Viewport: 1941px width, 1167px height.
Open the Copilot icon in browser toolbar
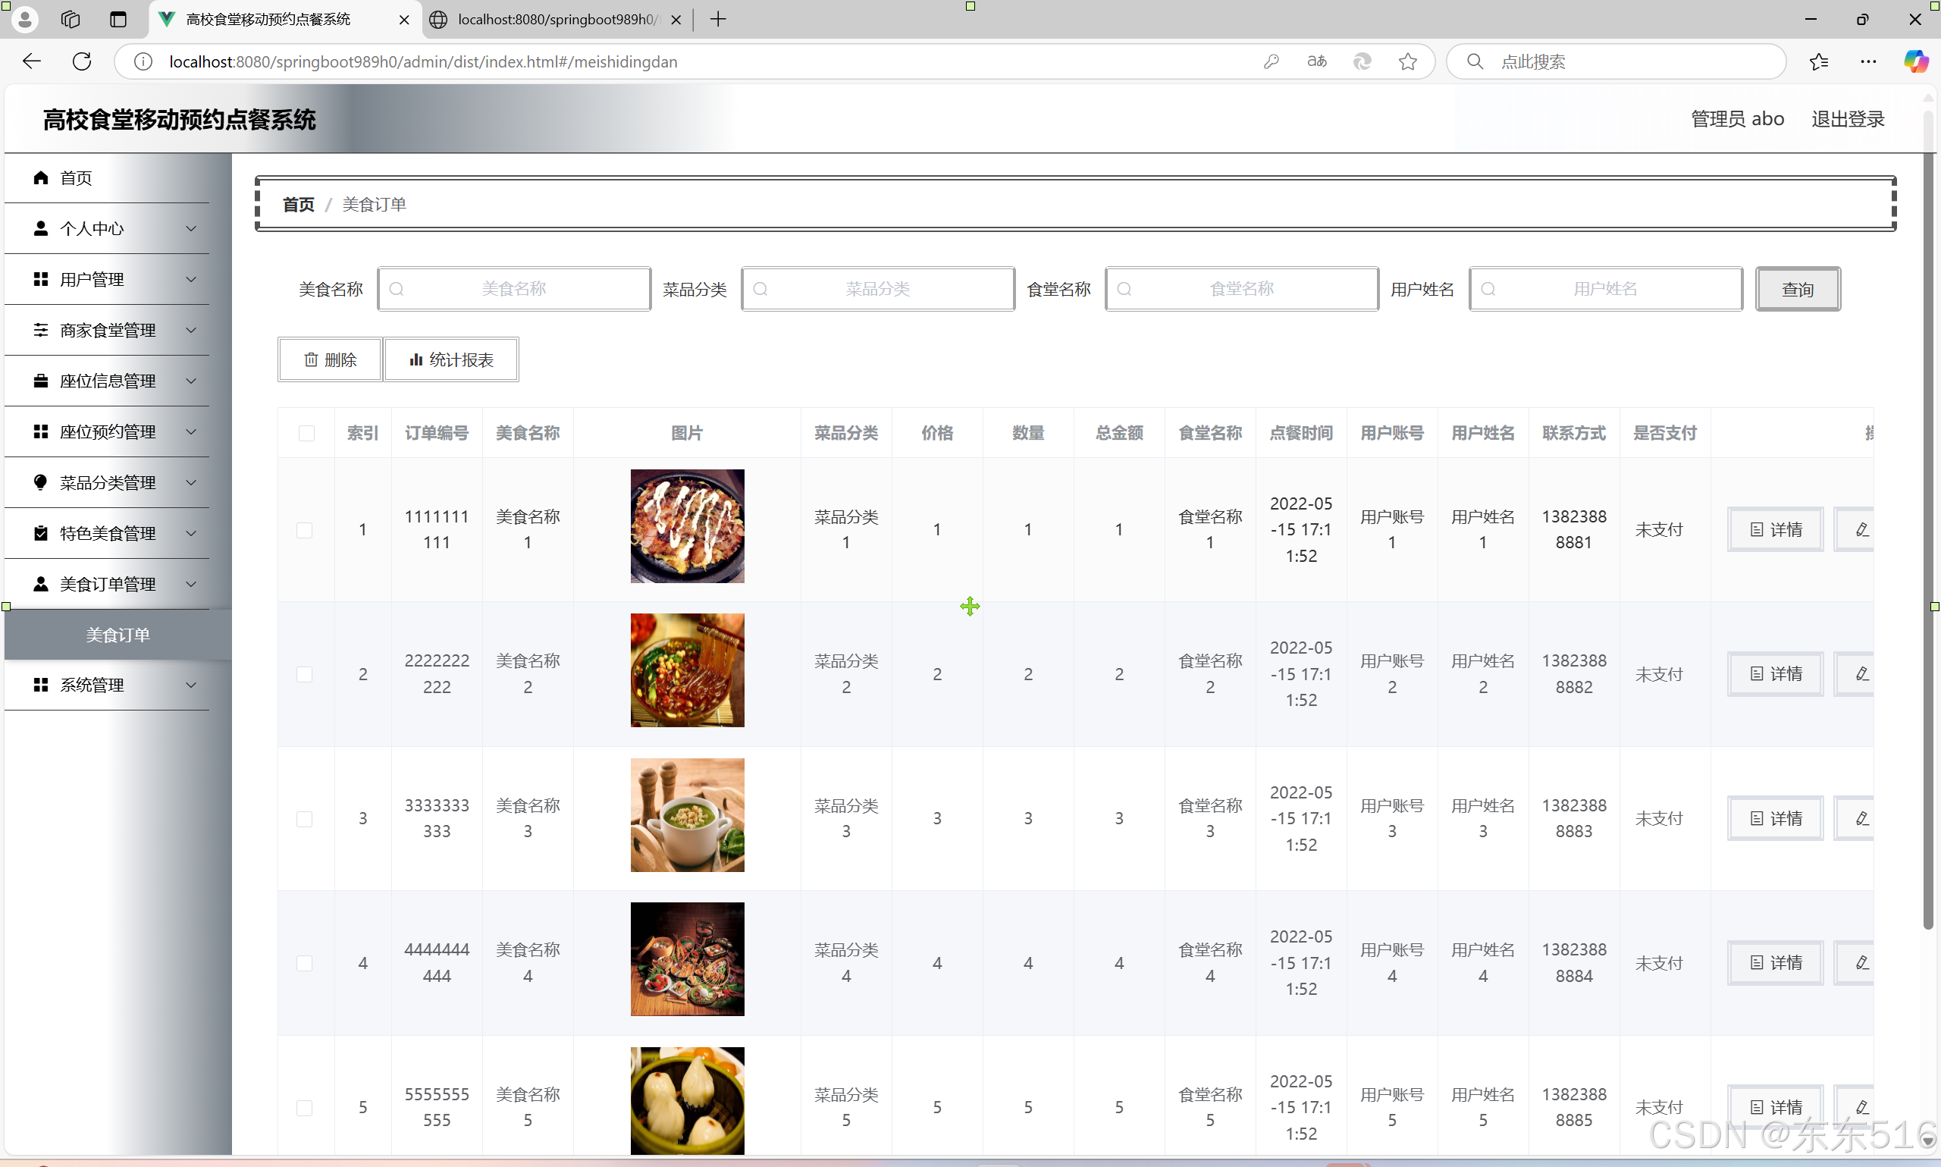click(x=1915, y=61)
